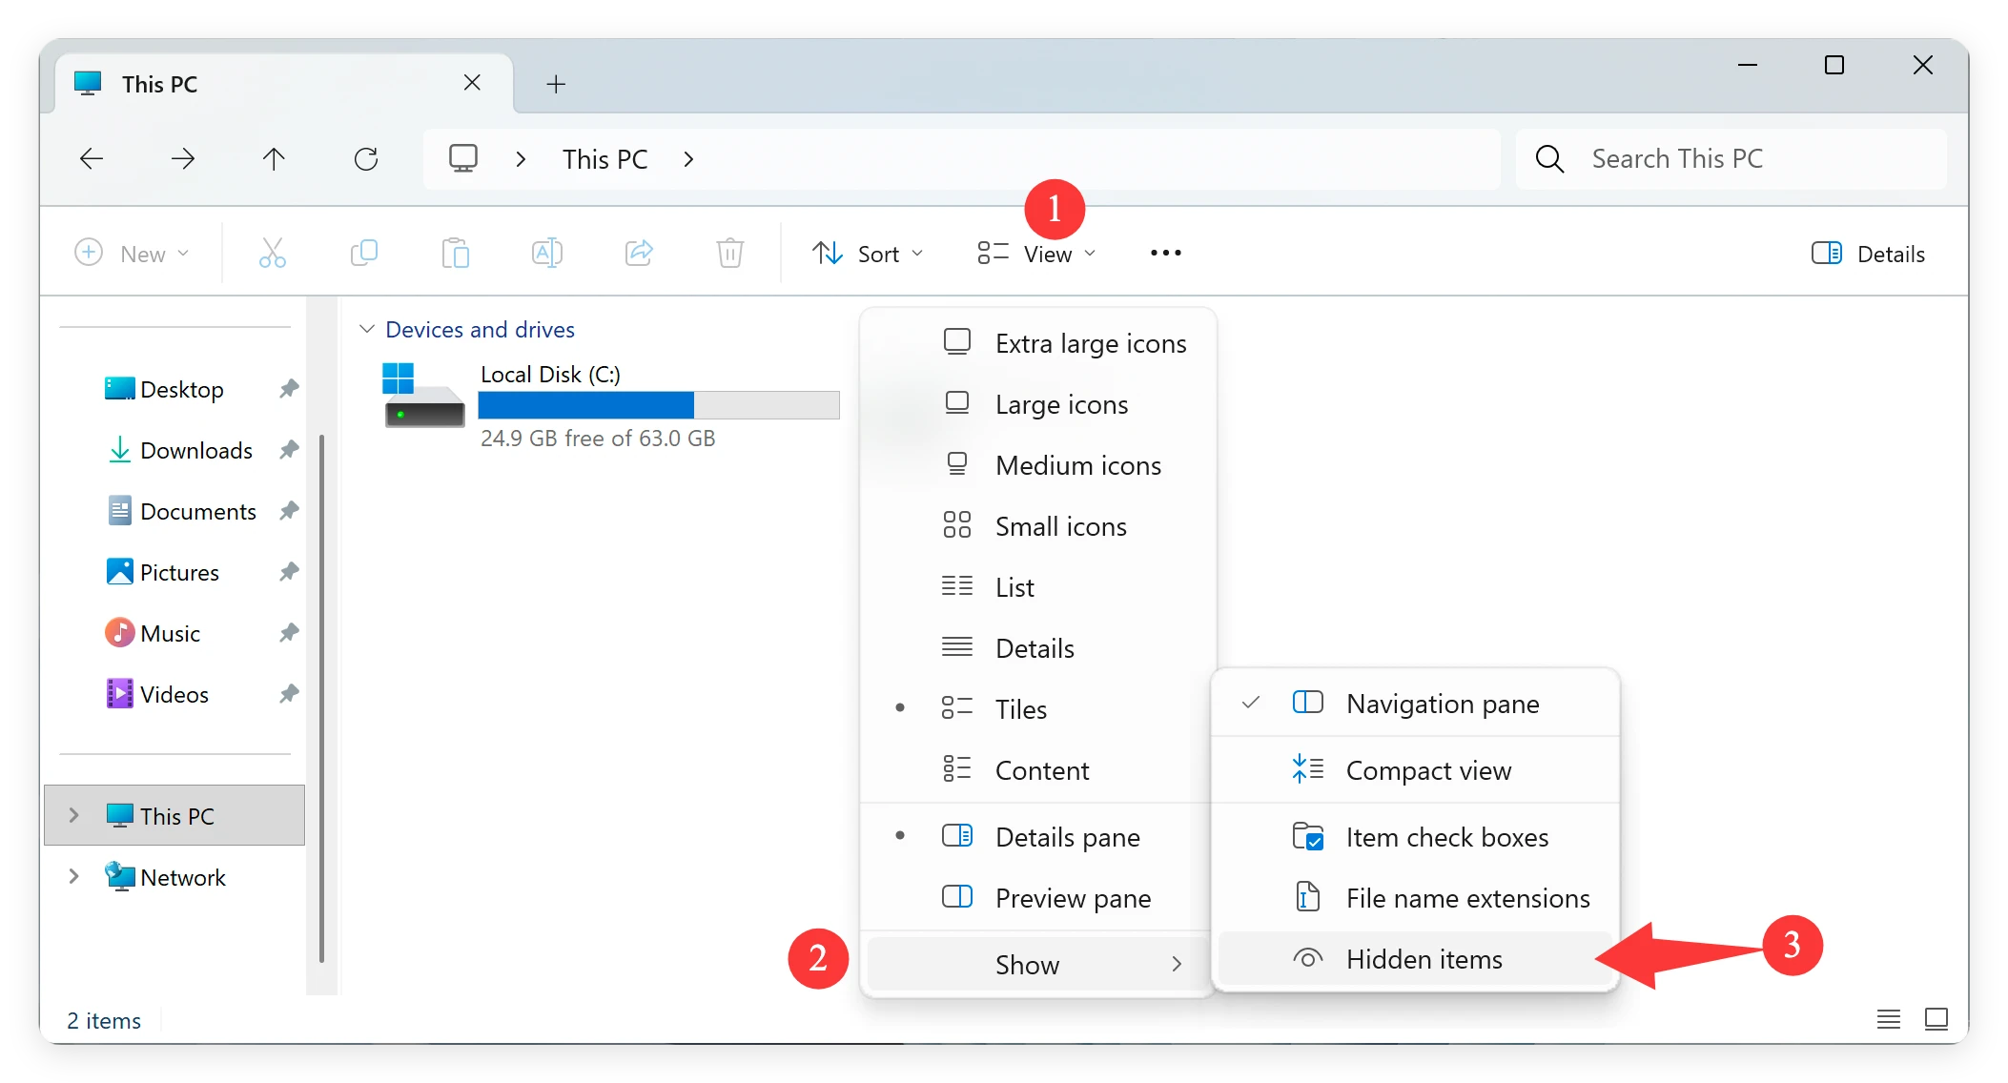Screen dimensions: 2008x1083
Task: Click the Refresh icon
Action: point(366,158)
